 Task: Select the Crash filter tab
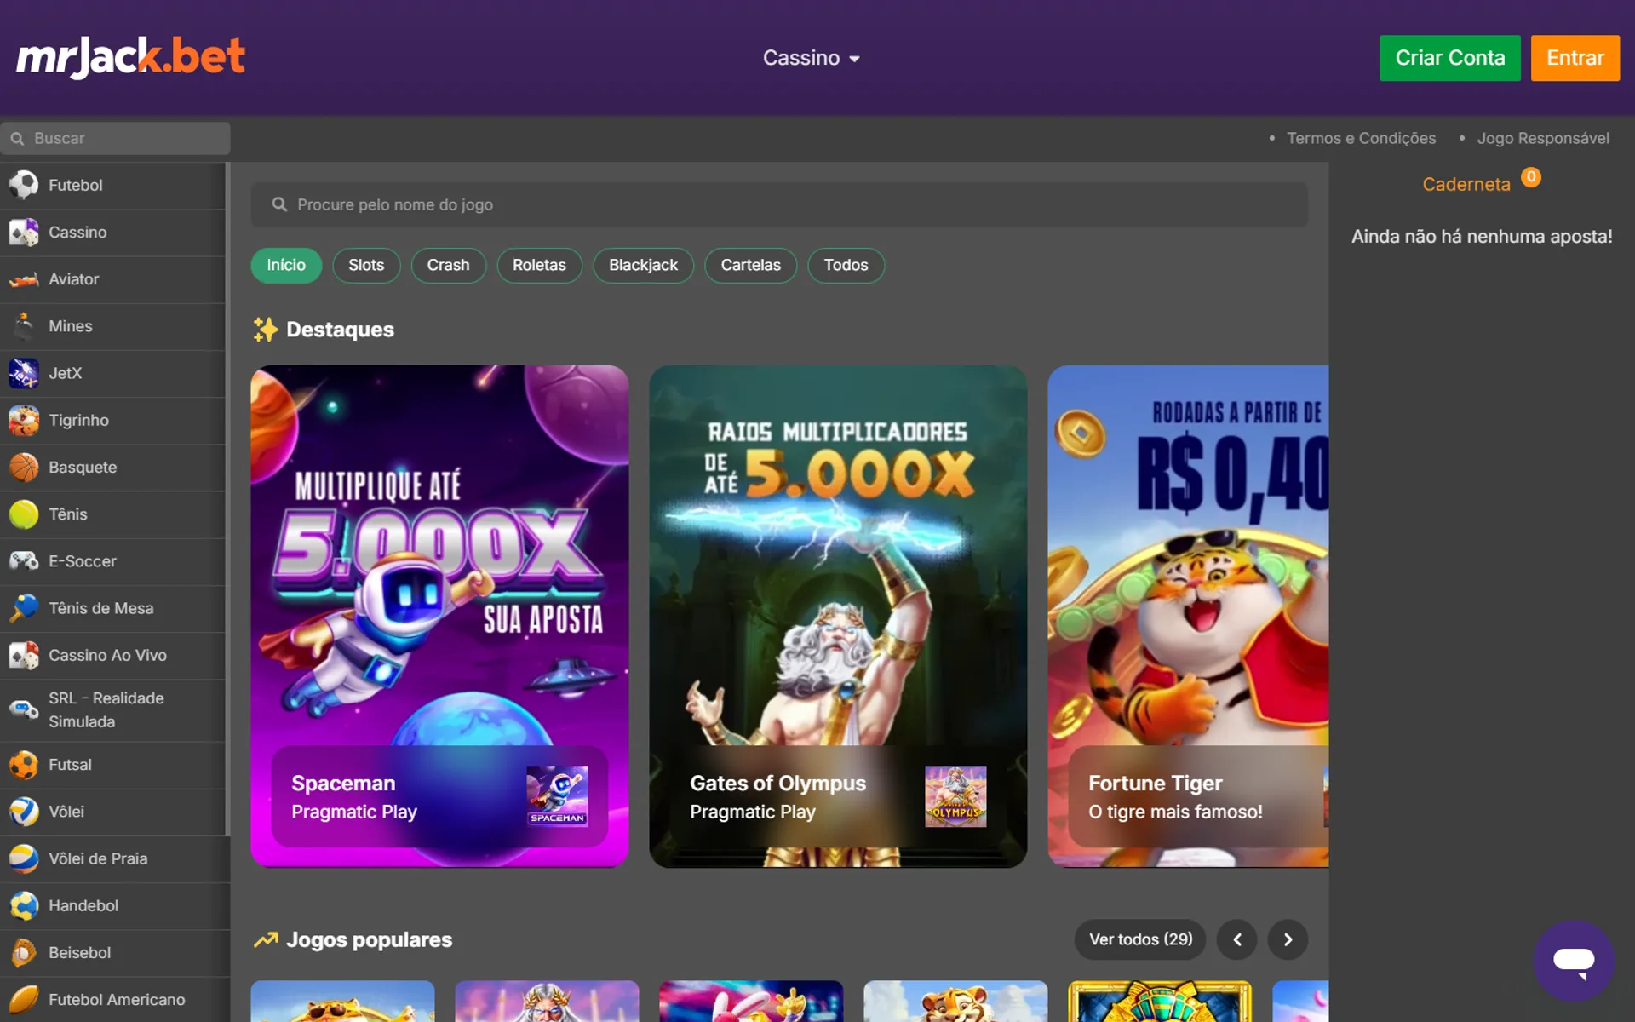[448, 265]
